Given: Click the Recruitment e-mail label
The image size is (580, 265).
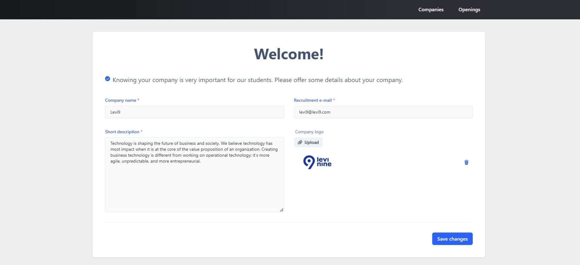Looking at the screenshot, I should pos(313,100).
